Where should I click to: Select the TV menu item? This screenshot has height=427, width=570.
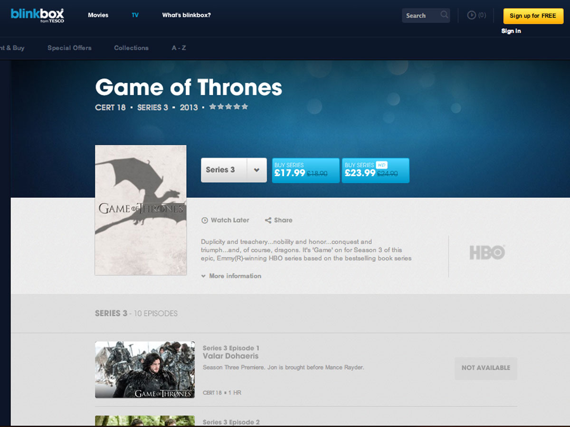[135, 15]
